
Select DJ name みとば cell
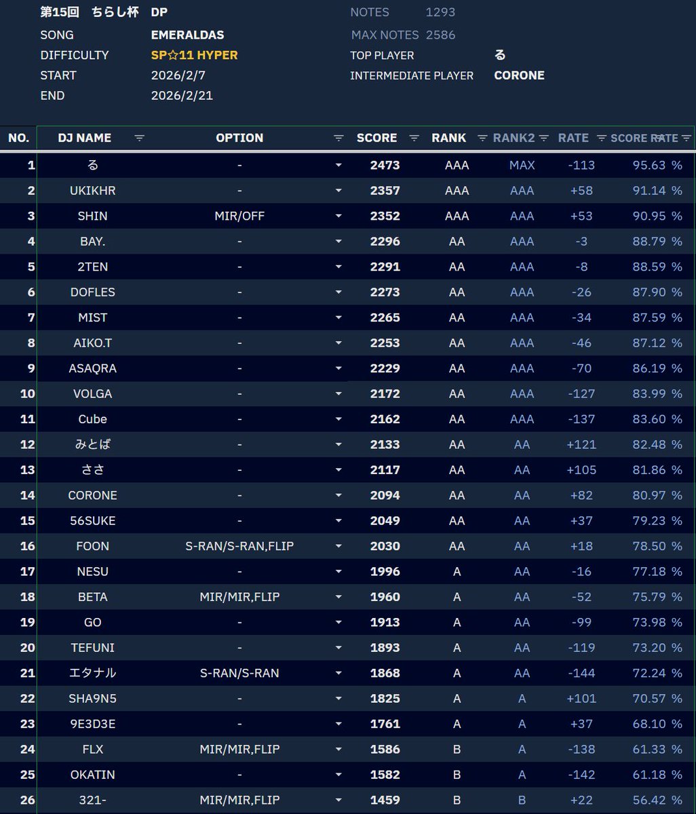pyautogui.click(x=93, y=444)
